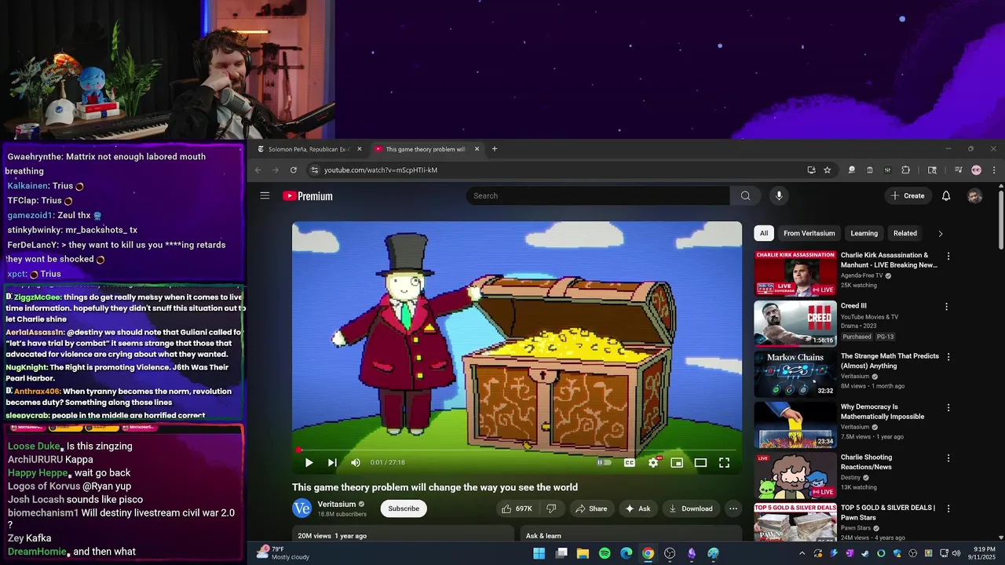
Task: Click the red video progress bar
Action: tap(517, 450)
